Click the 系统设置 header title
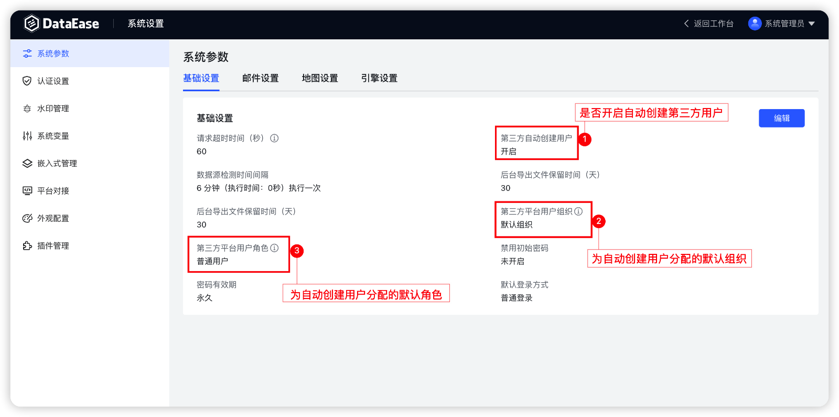This screenshot has height=417, width=839. point(146,24)
